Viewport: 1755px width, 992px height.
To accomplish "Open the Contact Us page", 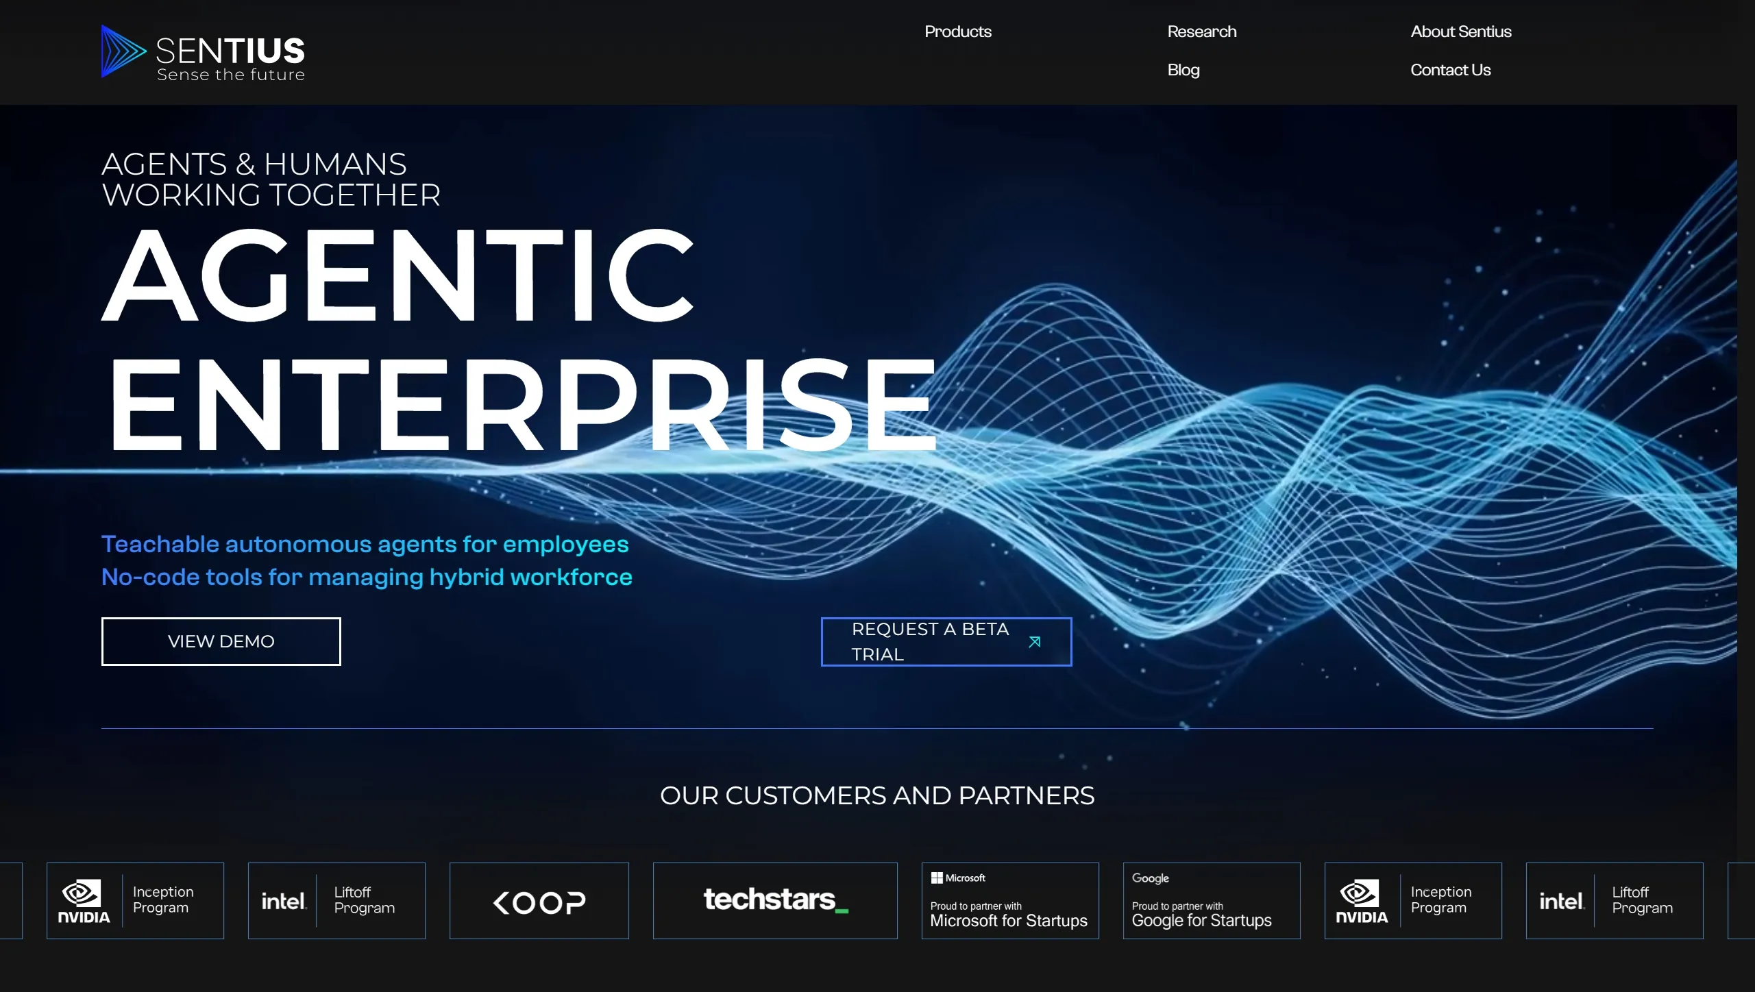I will coord(1450,70).
